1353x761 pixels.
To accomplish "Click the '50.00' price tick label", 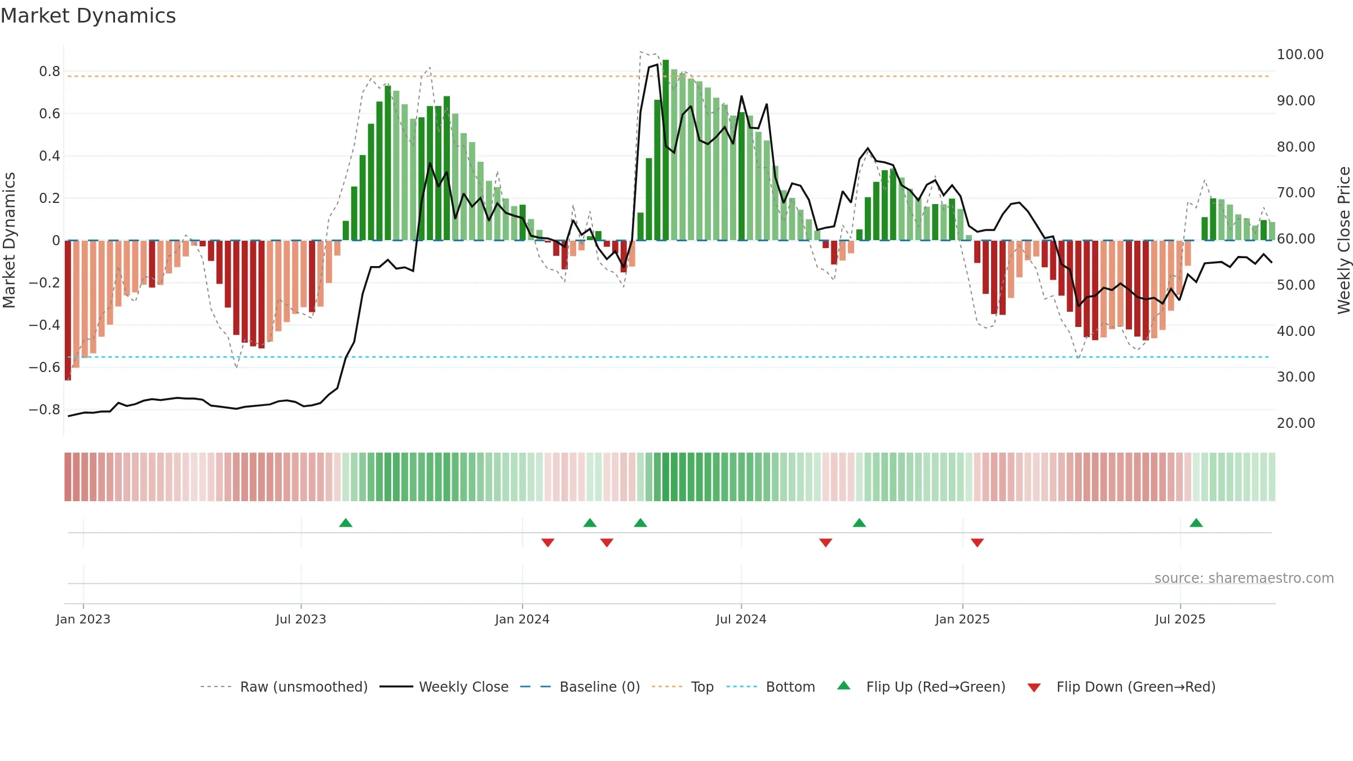I will (1296, 285).
